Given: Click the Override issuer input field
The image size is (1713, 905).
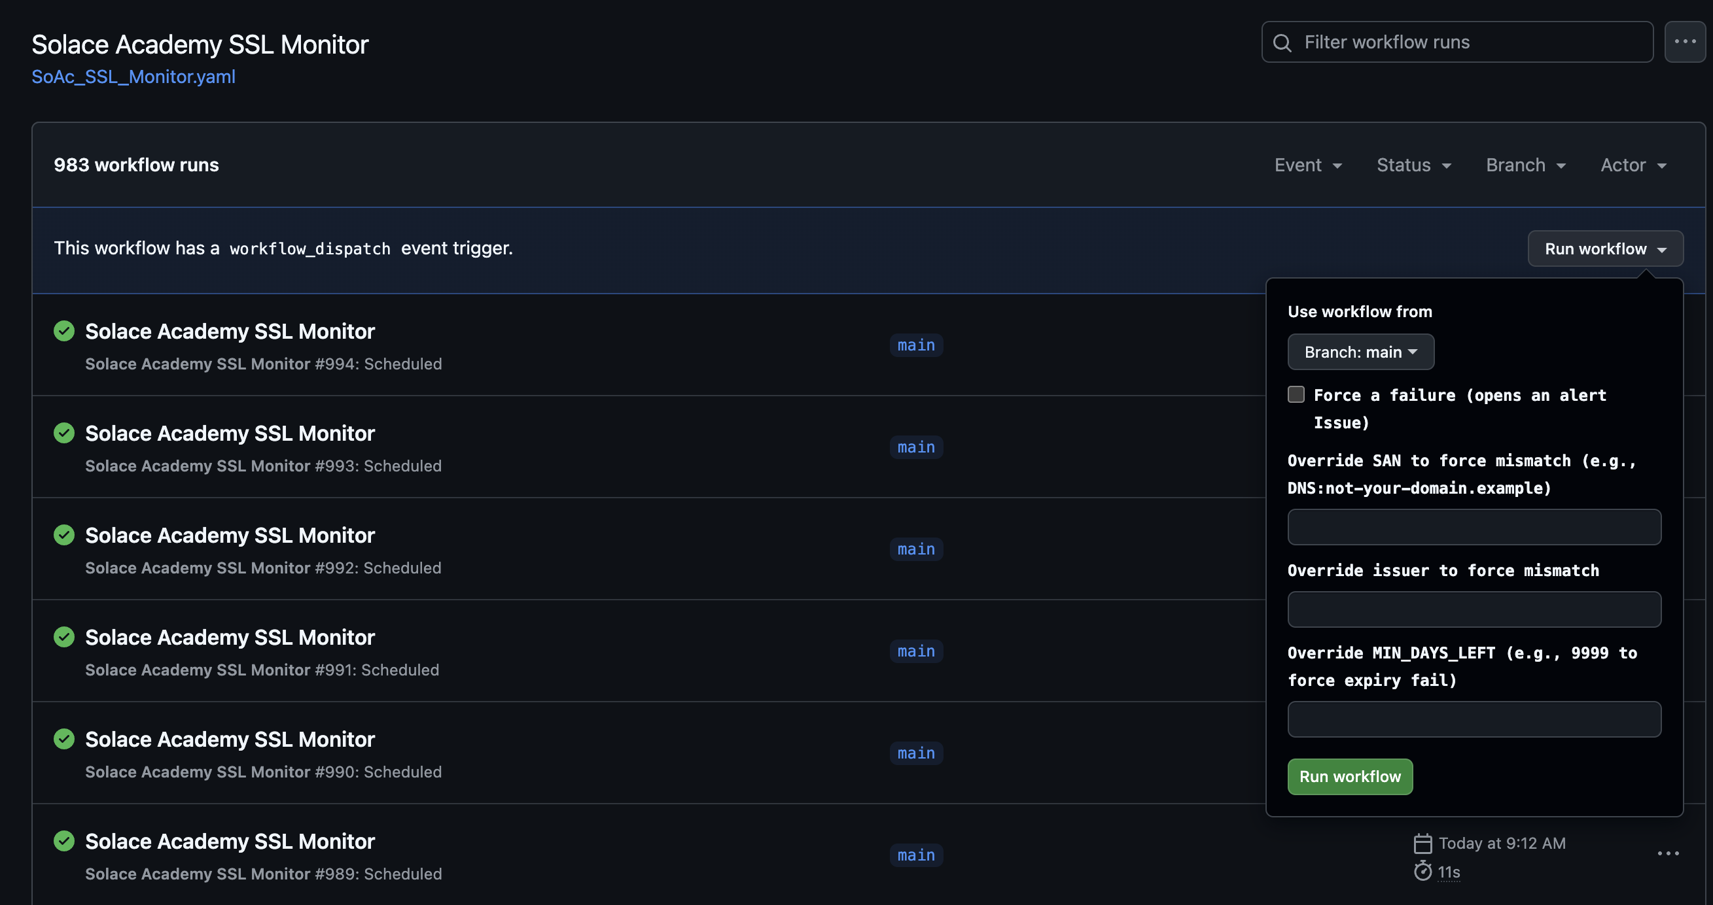Looking at the screenshot, I should (1474, 610).
